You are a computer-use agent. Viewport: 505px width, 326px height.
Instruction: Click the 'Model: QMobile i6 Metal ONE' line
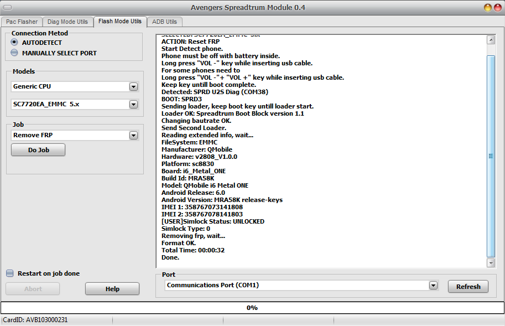click(x=205, y=185)
